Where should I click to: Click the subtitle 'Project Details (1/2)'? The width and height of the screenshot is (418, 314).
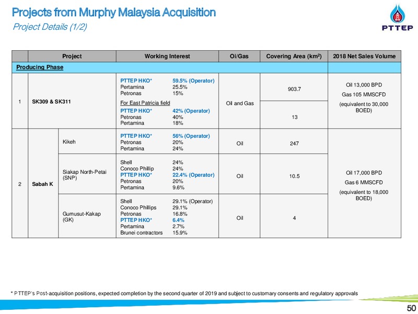tap(50, 27)
